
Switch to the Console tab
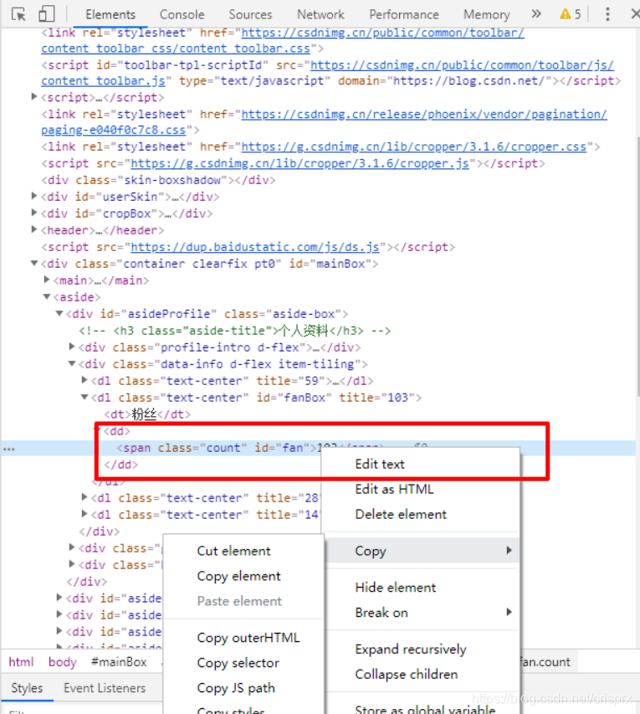point(182,14)
